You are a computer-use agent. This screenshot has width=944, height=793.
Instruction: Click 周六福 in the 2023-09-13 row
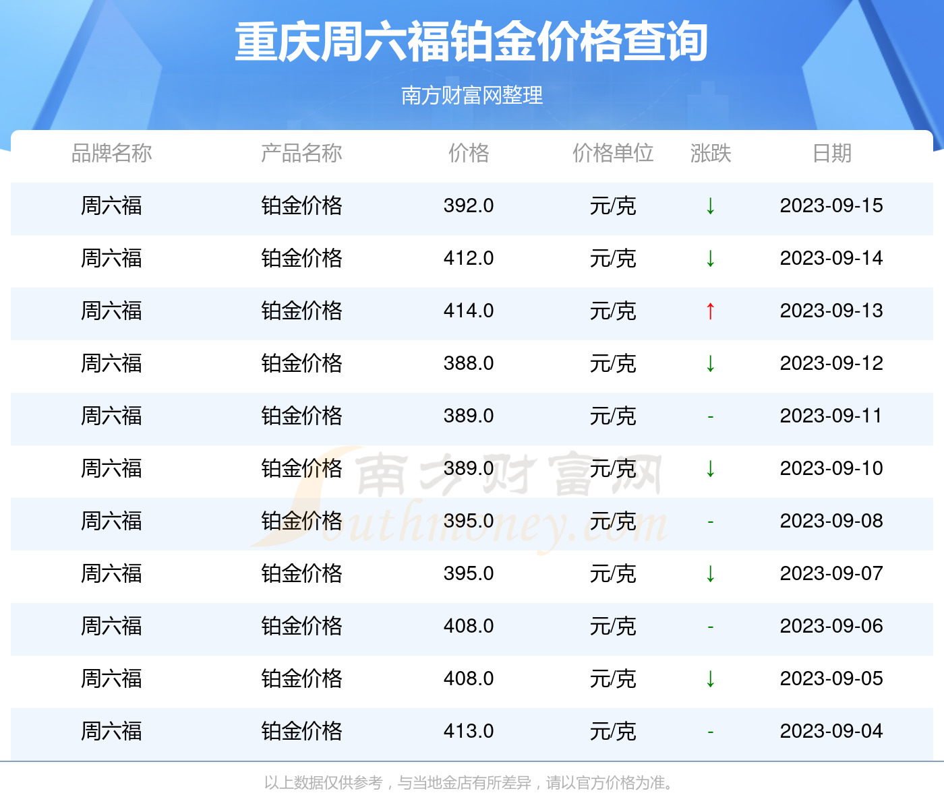click(x=111, y=311)
